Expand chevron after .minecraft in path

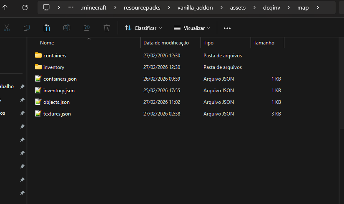coord(115,7)
